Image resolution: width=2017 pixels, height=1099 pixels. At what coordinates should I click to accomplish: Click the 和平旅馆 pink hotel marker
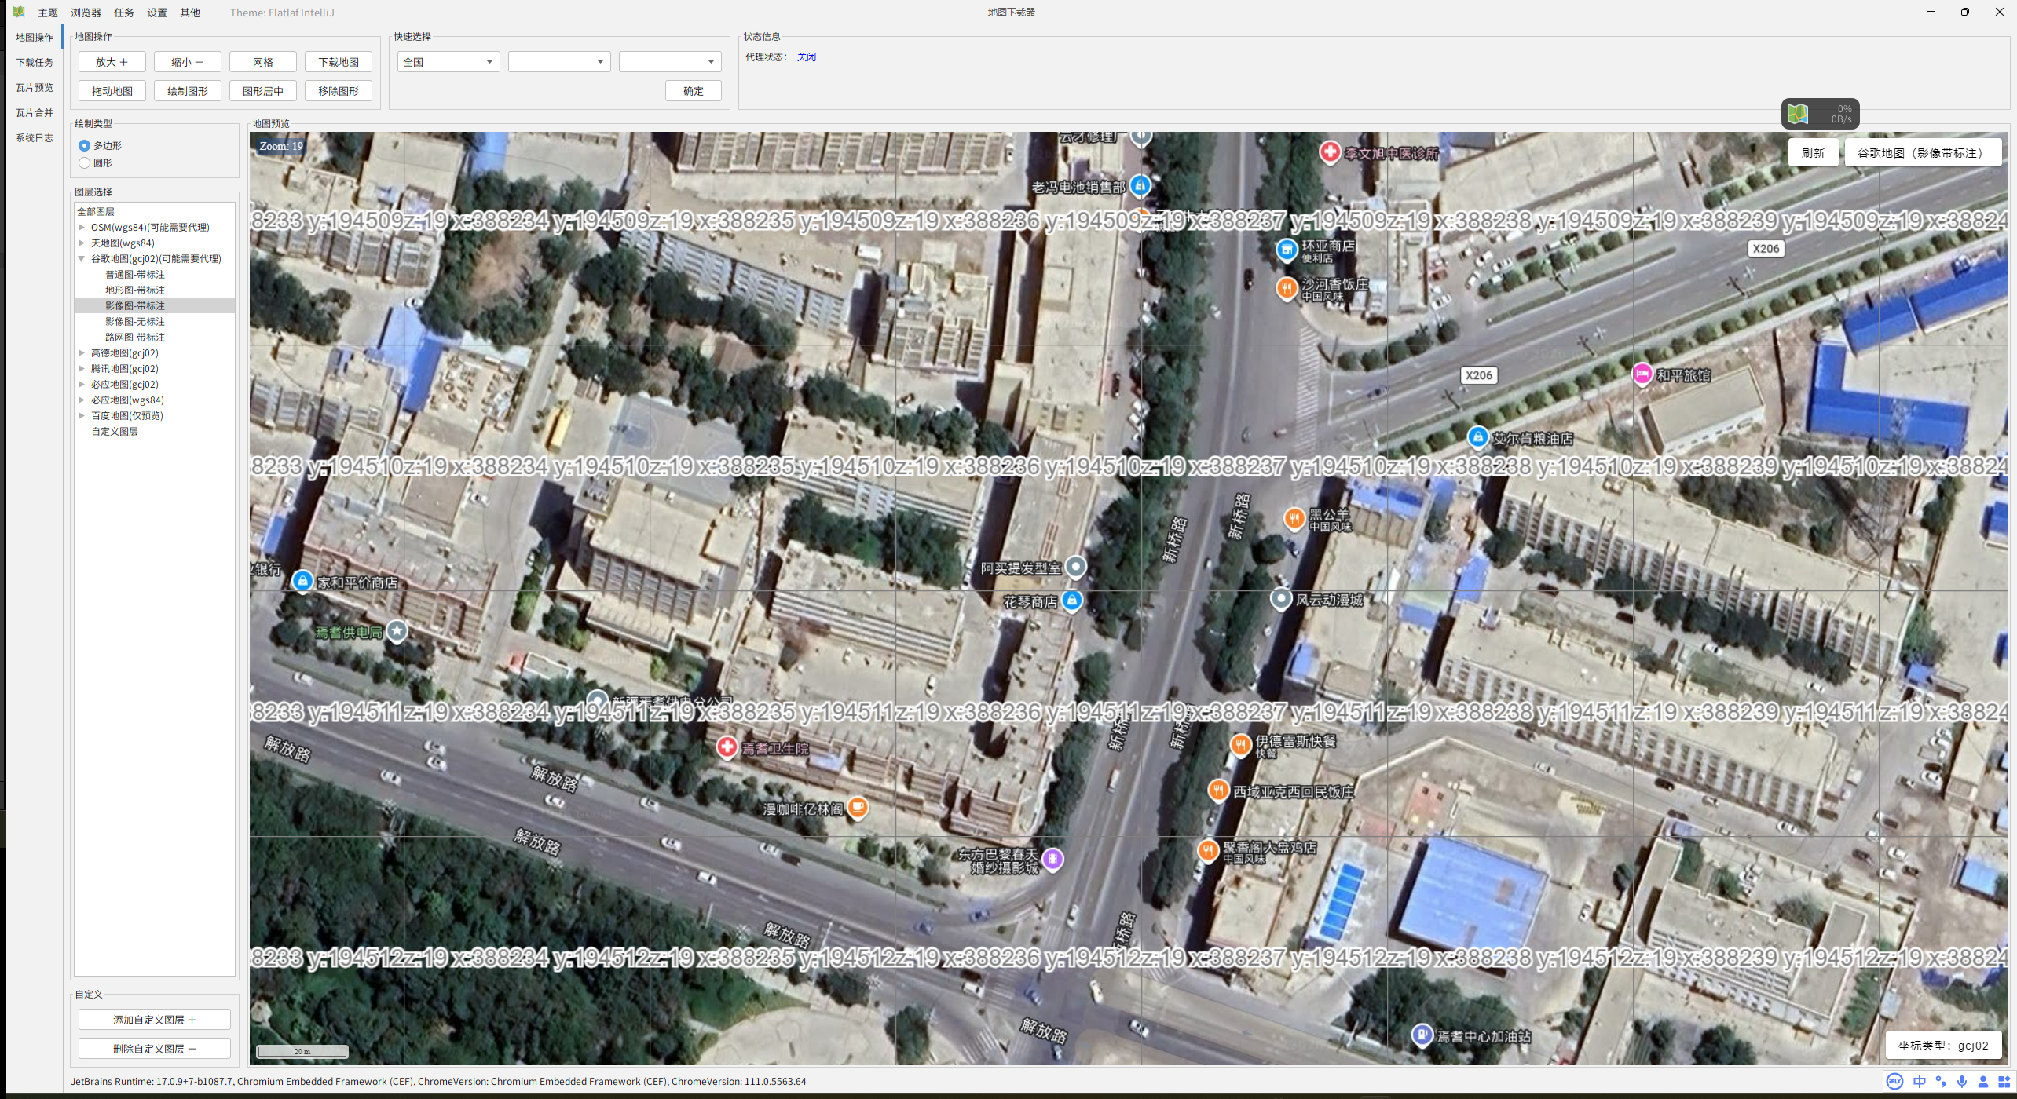click(x=1642, y=374)
